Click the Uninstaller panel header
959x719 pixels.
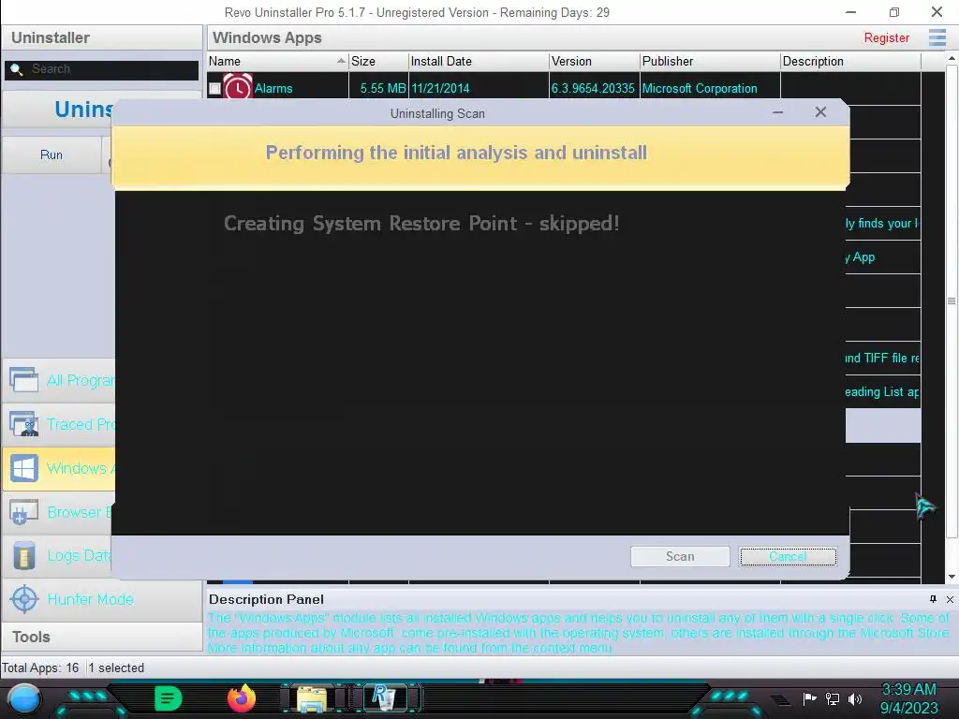pos(102,37)
